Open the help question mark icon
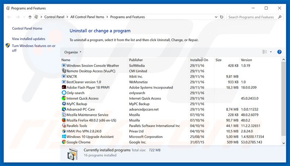Image resolution: width=290 pixels, height=166 pixels. [279, 52]
